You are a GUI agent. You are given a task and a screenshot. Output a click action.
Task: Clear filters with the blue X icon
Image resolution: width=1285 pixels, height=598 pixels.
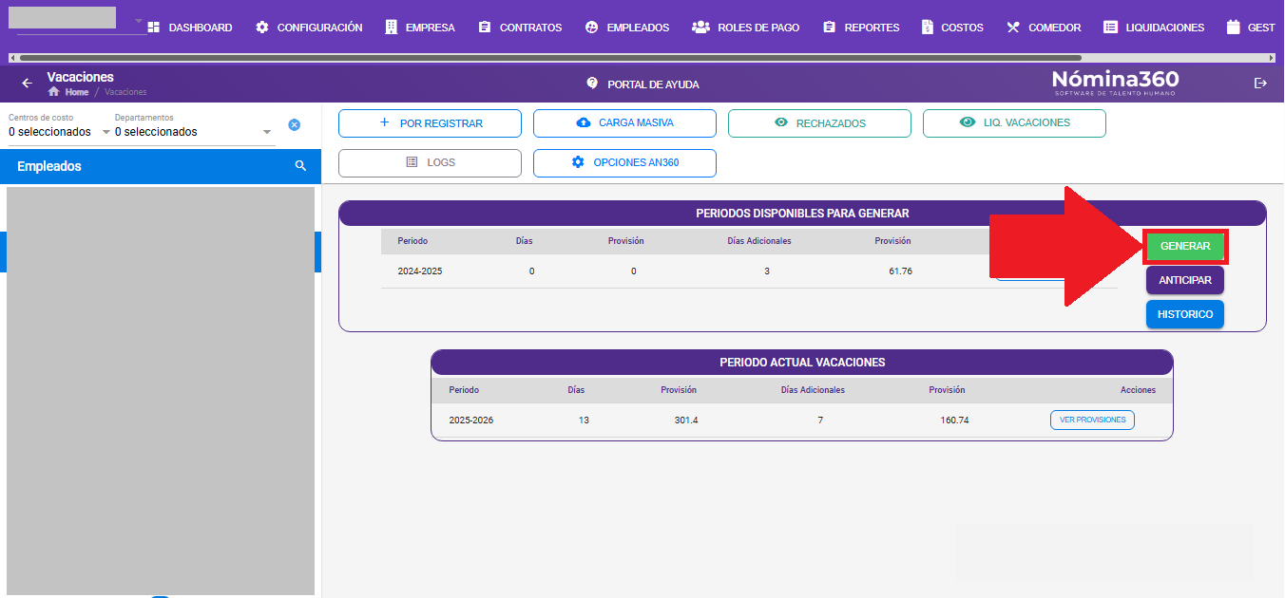[x=295, y=124]
